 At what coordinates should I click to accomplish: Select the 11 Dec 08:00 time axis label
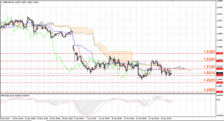point(18,119)
